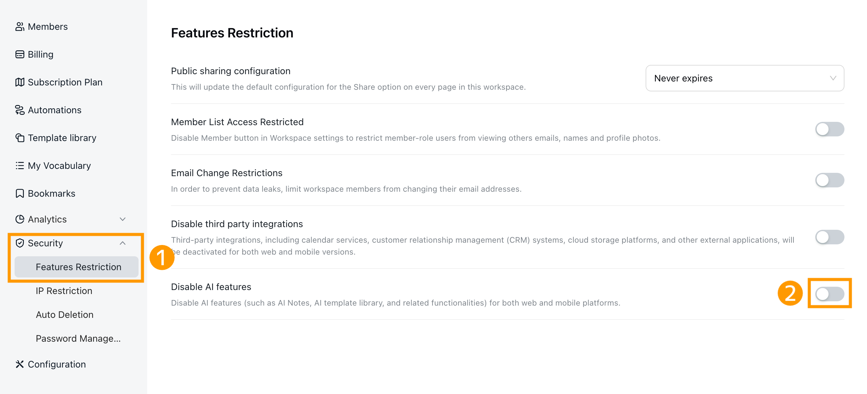The height and width of the screenshot is (394, 867).
Task: Turn on Disable third party integrations
Action: 829,237
